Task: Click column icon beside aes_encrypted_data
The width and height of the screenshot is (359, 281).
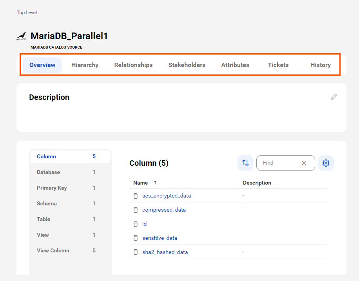Action: coord(136,196)
